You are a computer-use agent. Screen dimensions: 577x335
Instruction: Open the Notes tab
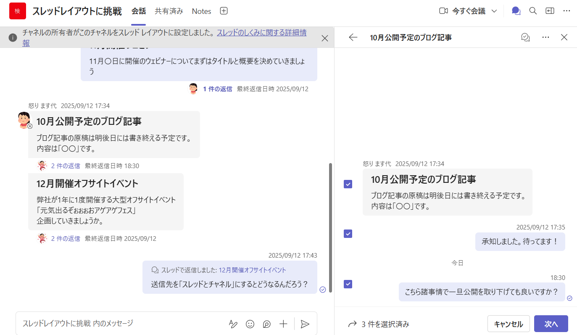[201, 11]
